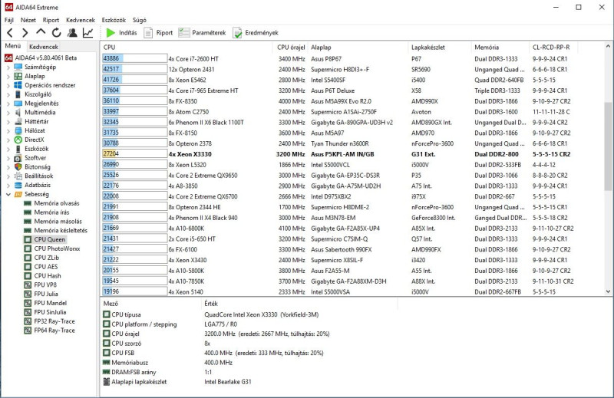Click the Riport document icon

(148, 33)
